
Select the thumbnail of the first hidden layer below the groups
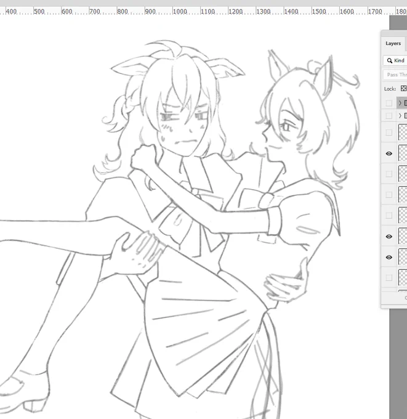[x=403, y=132]
